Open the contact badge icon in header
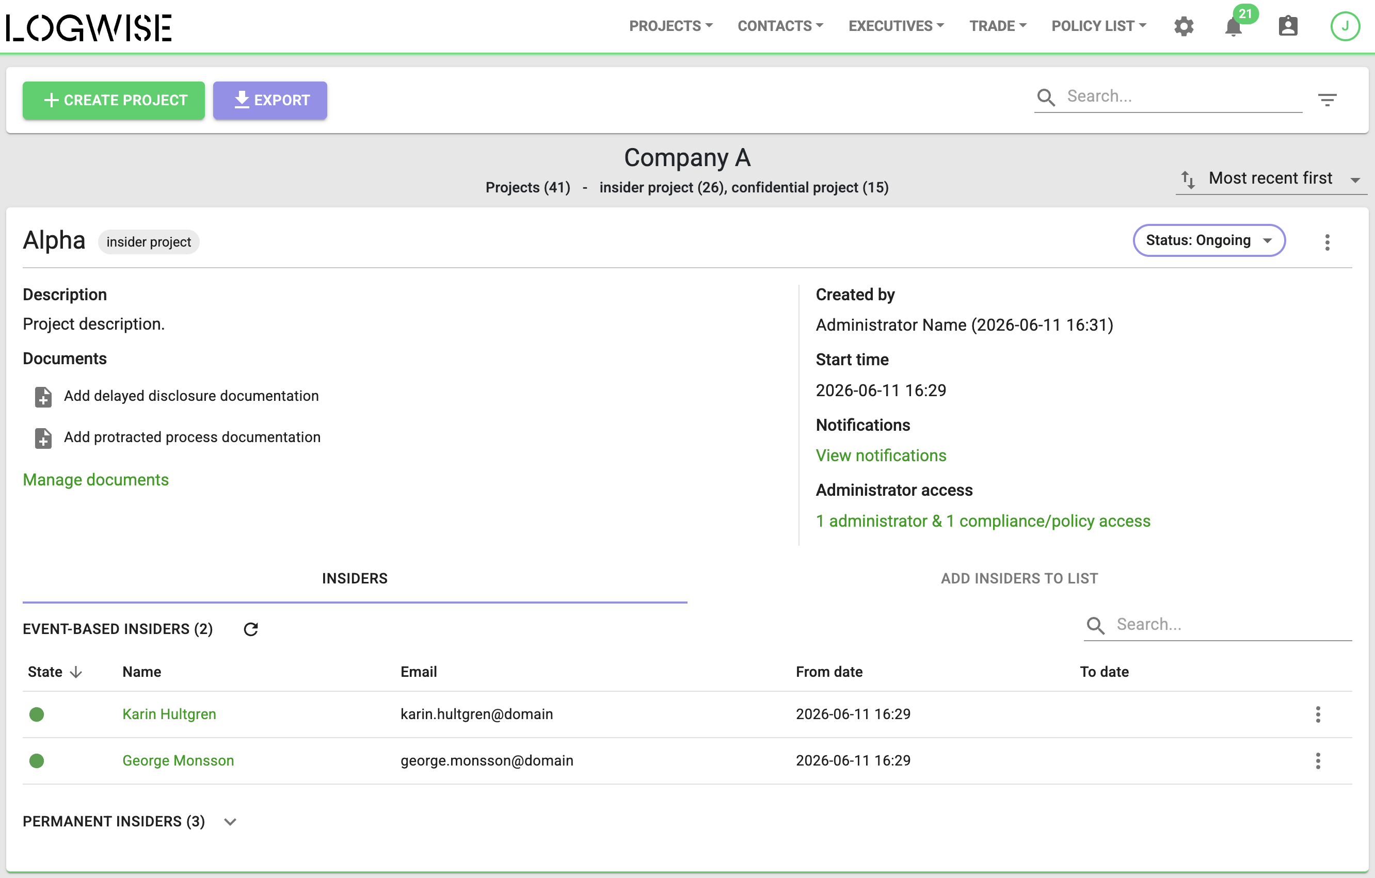This screenshot has width=1375, height=878. (1288, 26)
